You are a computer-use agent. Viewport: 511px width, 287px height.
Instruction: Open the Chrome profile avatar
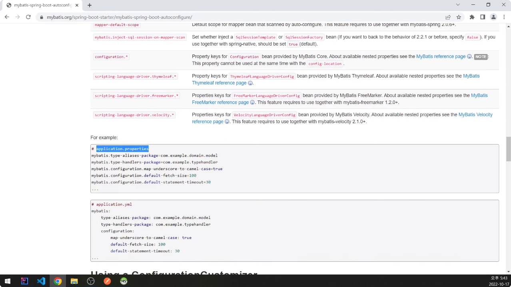coord(493,17)
